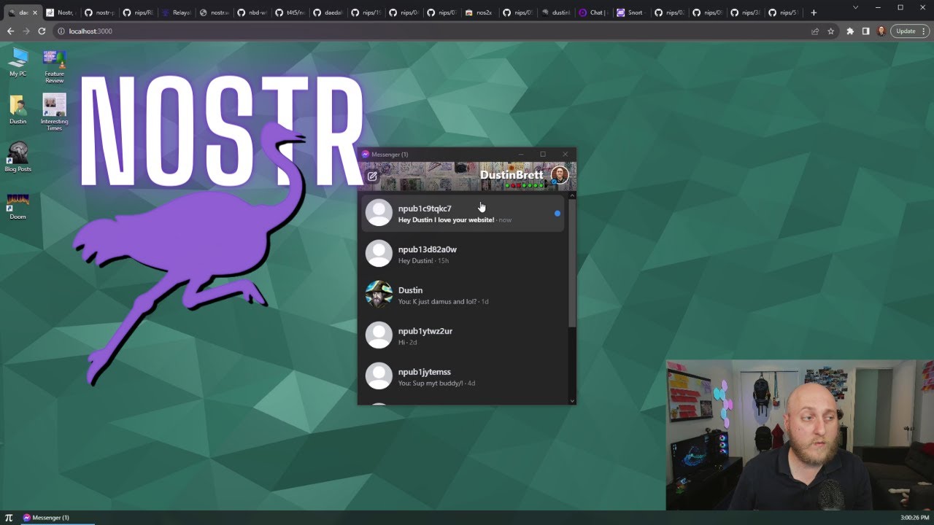Close the active browser tab
Screen dimensions: 934x525
pyautogui.click(x=34, y=12)
